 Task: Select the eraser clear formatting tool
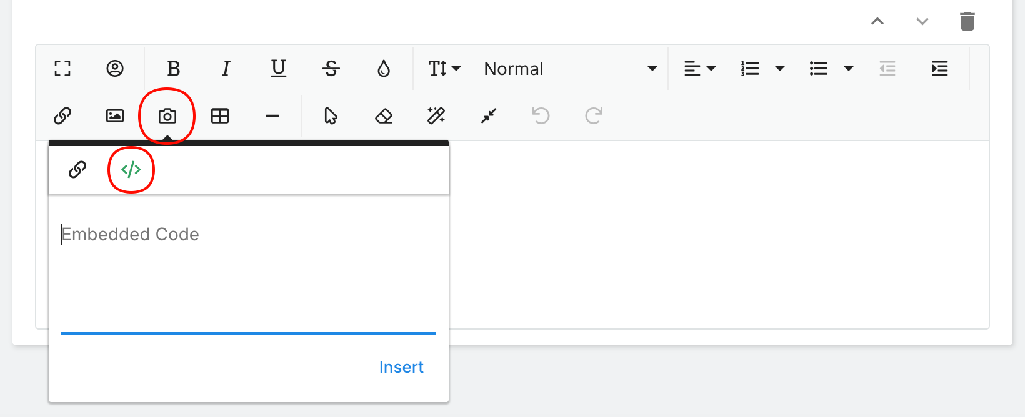point(384,116)
